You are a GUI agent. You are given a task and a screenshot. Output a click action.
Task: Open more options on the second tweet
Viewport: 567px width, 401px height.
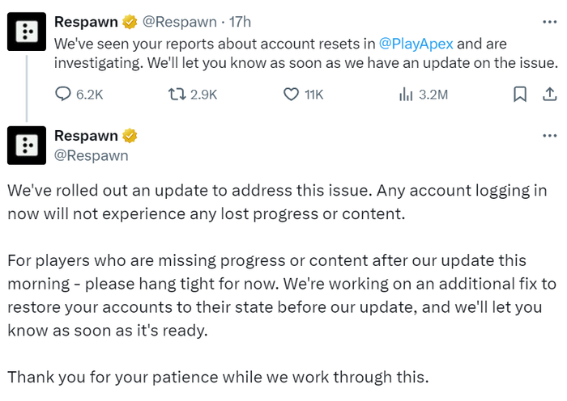tap(550, 136)
